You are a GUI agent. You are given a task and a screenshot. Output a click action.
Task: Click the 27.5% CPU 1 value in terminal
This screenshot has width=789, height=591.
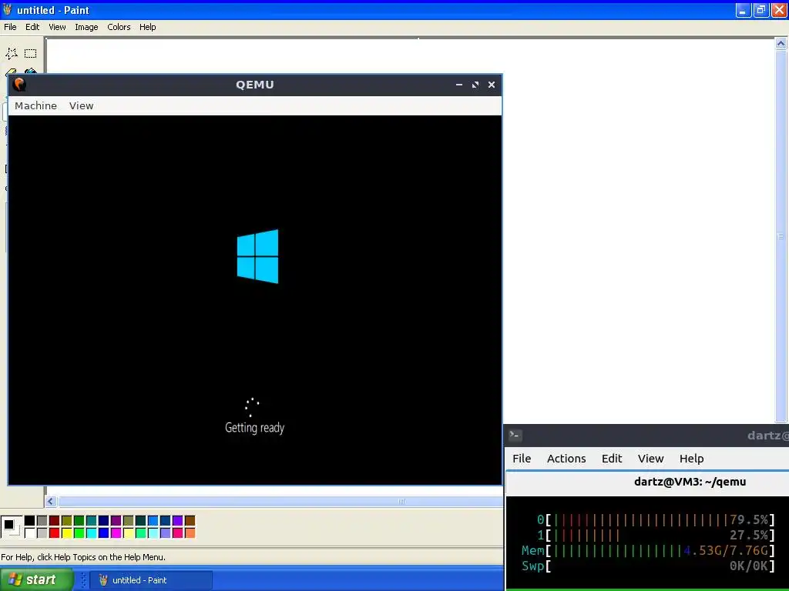click(749, 536)
